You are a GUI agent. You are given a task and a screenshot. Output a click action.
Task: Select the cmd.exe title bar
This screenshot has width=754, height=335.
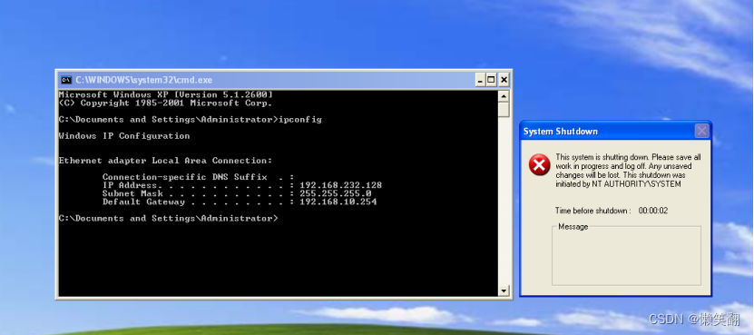(x=269, y=80)
